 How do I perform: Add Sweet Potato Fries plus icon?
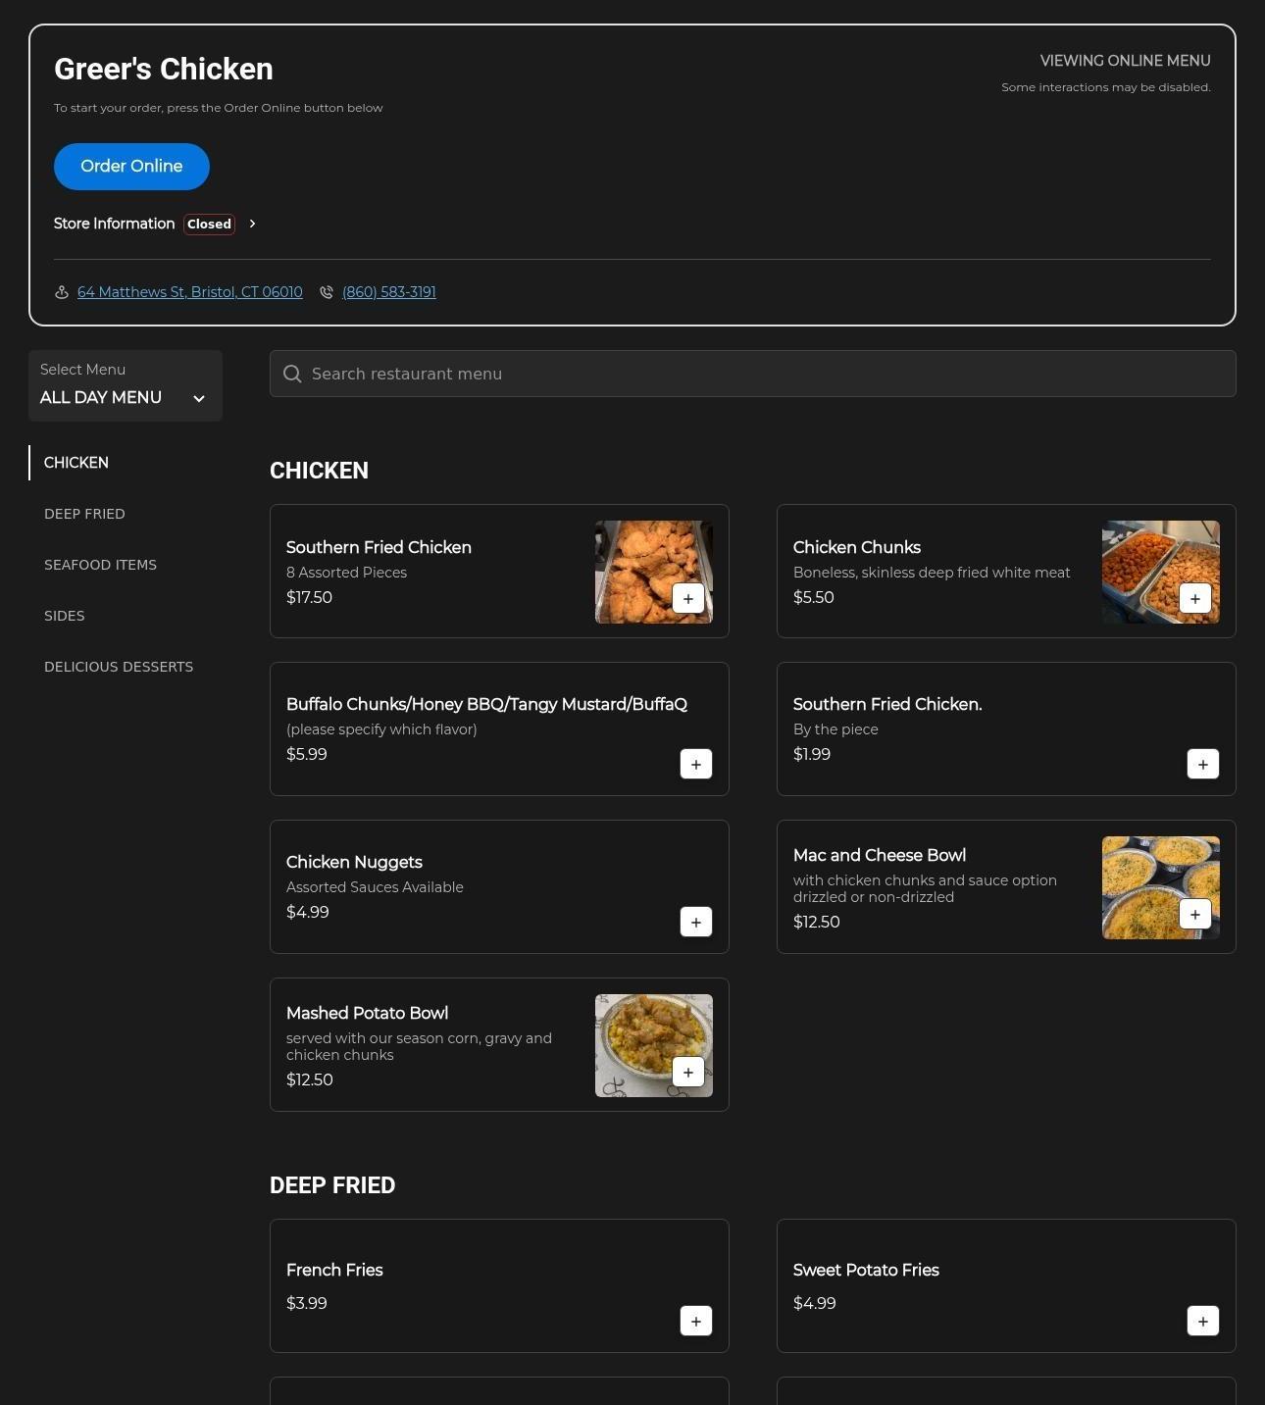point(1203,1321)
